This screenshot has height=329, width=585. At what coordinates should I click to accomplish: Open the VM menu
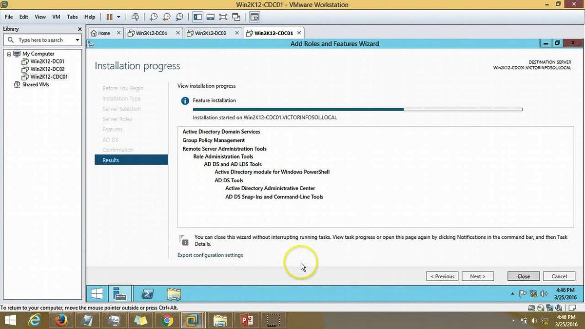click(56, 16)
